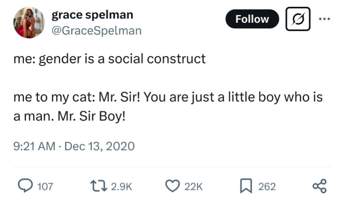The height and width of the screenshot is (209, 345).
Task: Bookmark the tweet with the bookmark icon
Action: (246, 186)
